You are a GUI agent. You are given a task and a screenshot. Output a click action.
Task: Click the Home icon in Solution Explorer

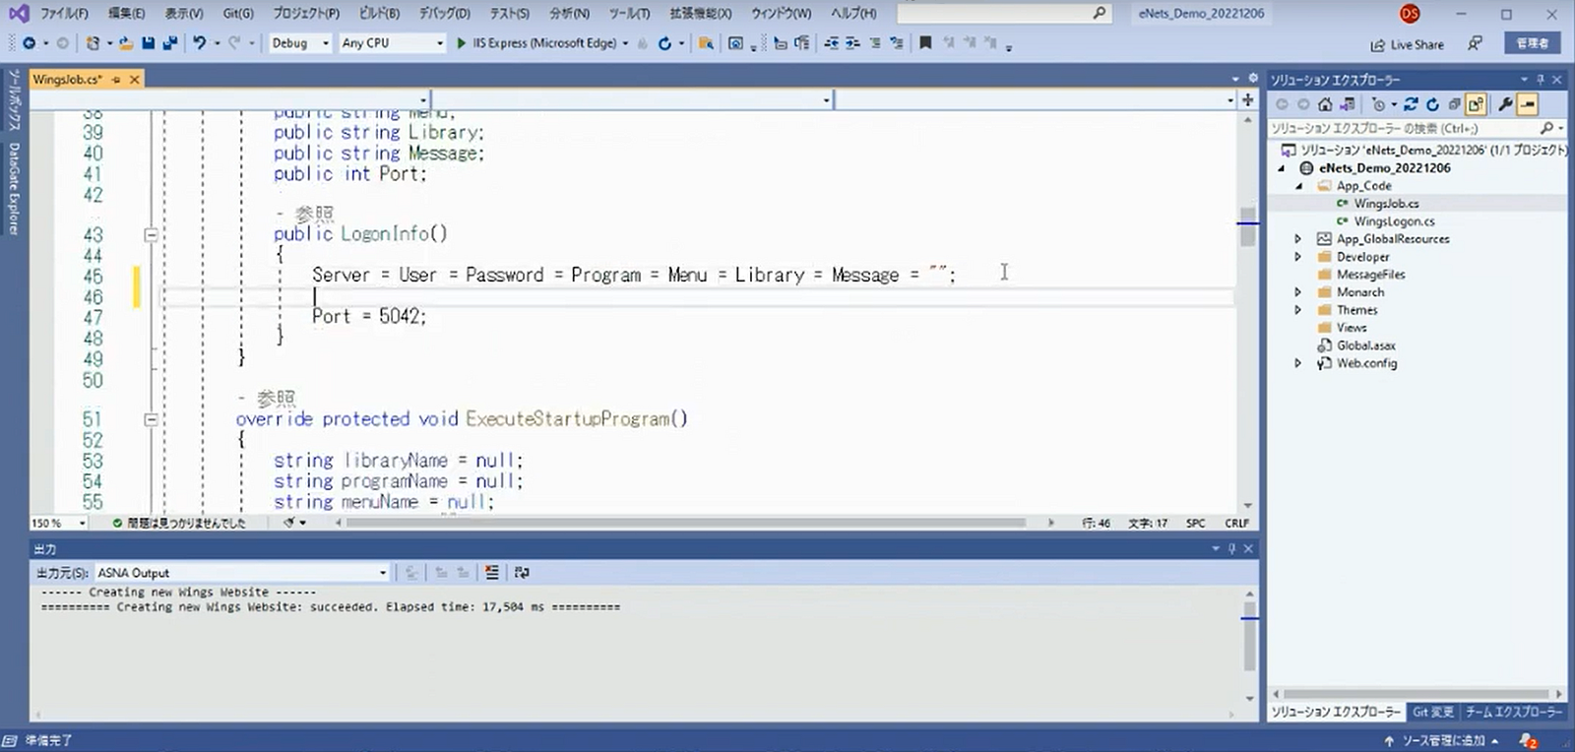click(1325, 104)
